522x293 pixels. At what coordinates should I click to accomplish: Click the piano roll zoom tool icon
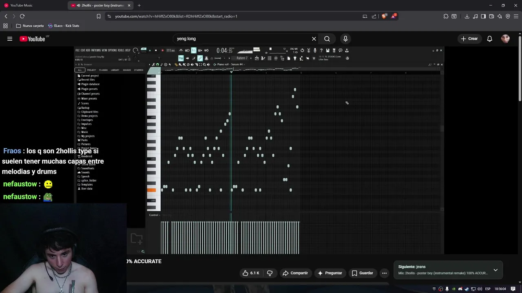click(204, 64)
